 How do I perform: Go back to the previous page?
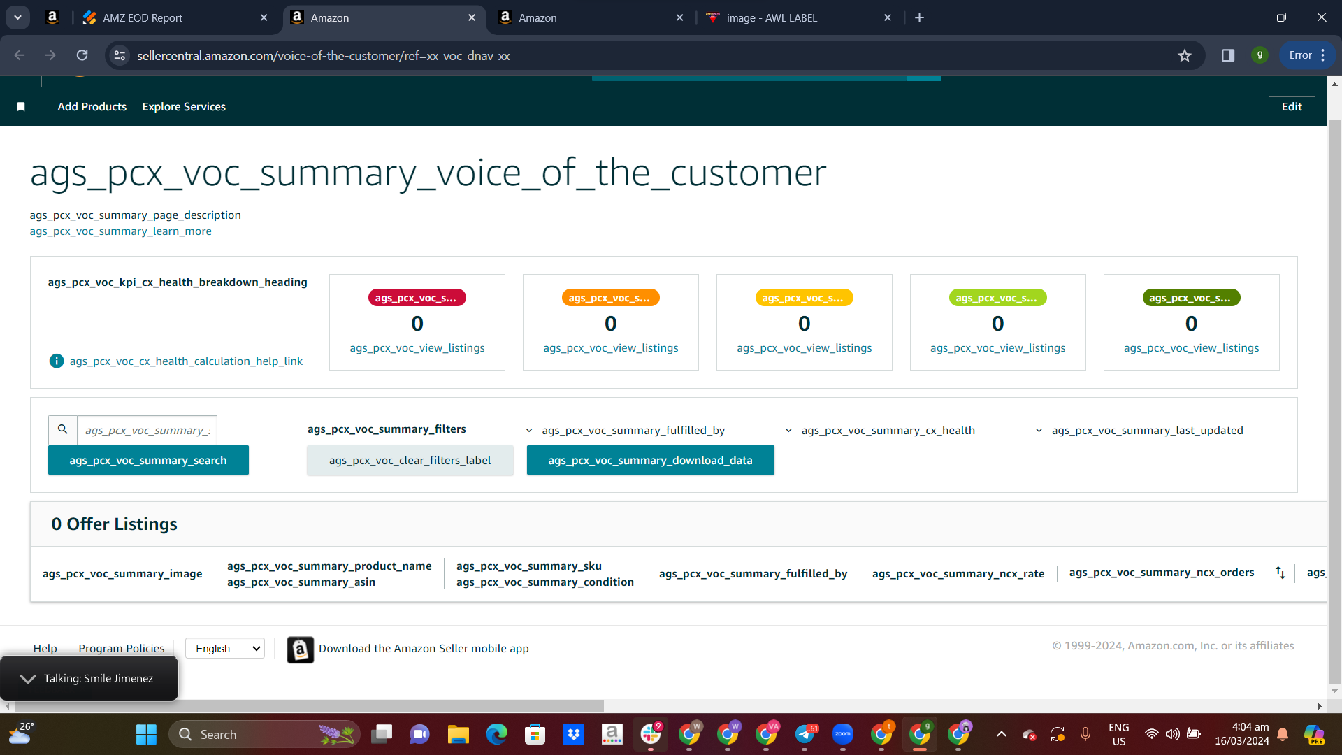[x=20, y=55]
